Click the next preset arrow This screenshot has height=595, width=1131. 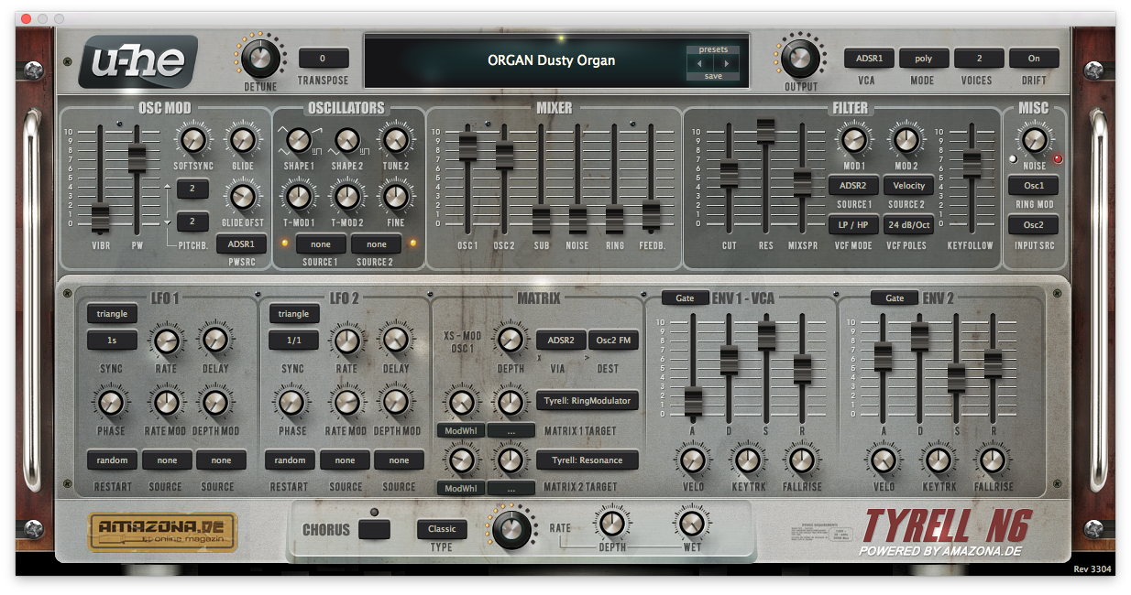pyautogui.click(x=727, y=63)
